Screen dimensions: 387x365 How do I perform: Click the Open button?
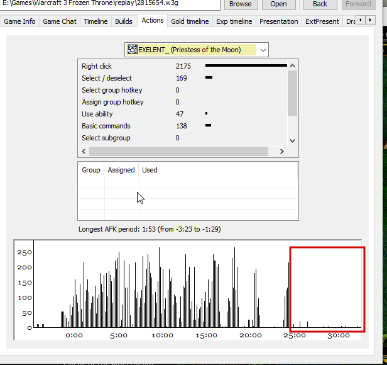click(278, 4)
